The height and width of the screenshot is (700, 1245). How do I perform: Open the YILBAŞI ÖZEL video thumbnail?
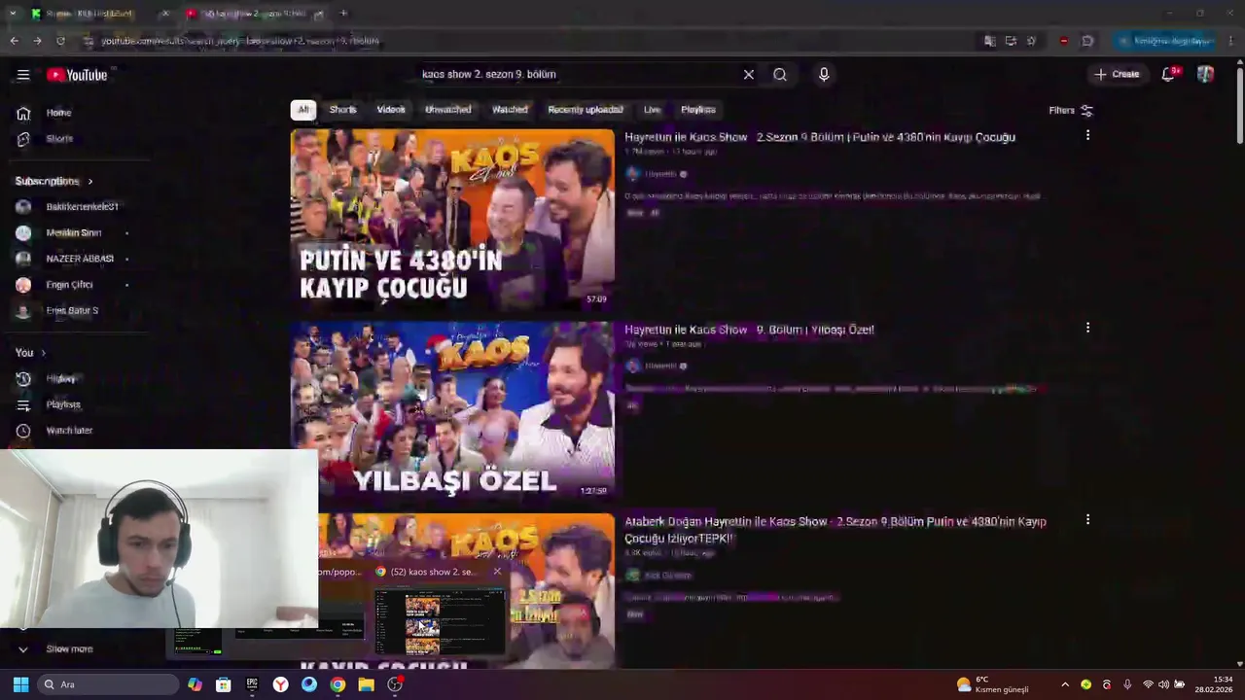pyautogui.click(x=452, y=411)
